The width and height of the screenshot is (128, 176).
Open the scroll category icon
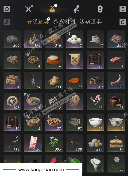pyautogui.click(x=76, y=9)
